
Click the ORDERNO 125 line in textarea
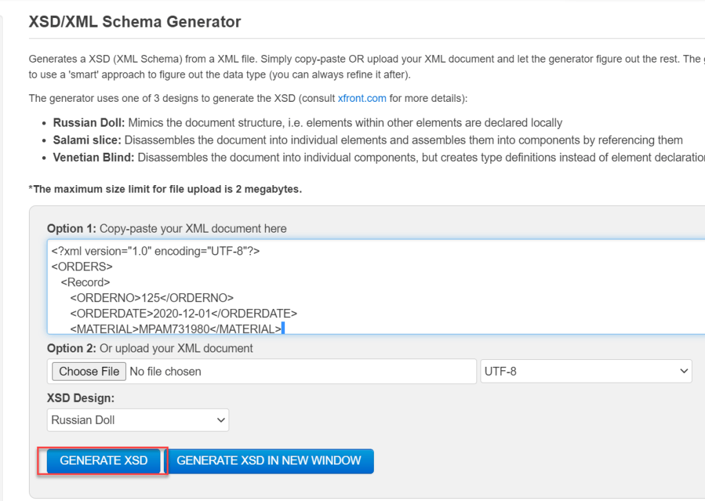151,298
